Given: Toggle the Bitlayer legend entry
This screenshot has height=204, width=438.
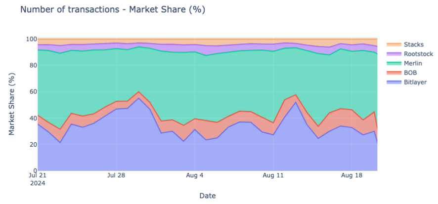Looking at the screenshot, I should 414,82.
